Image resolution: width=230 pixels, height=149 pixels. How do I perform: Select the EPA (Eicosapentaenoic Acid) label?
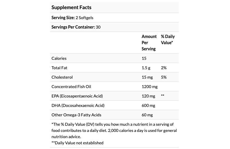coord(77,96)
